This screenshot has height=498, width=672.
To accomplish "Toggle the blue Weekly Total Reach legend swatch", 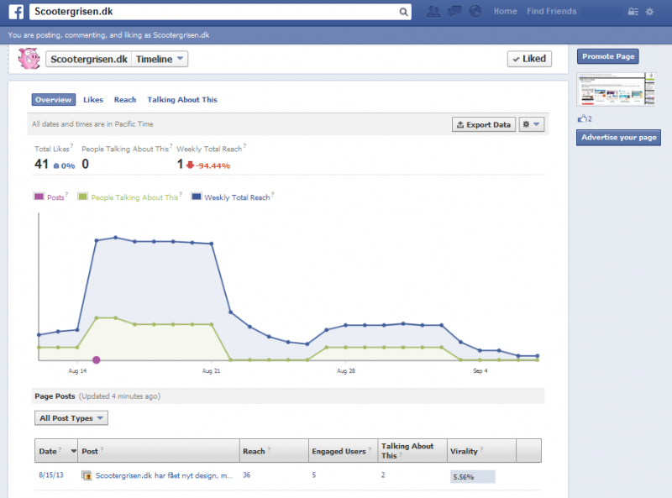I will point(197,197).
